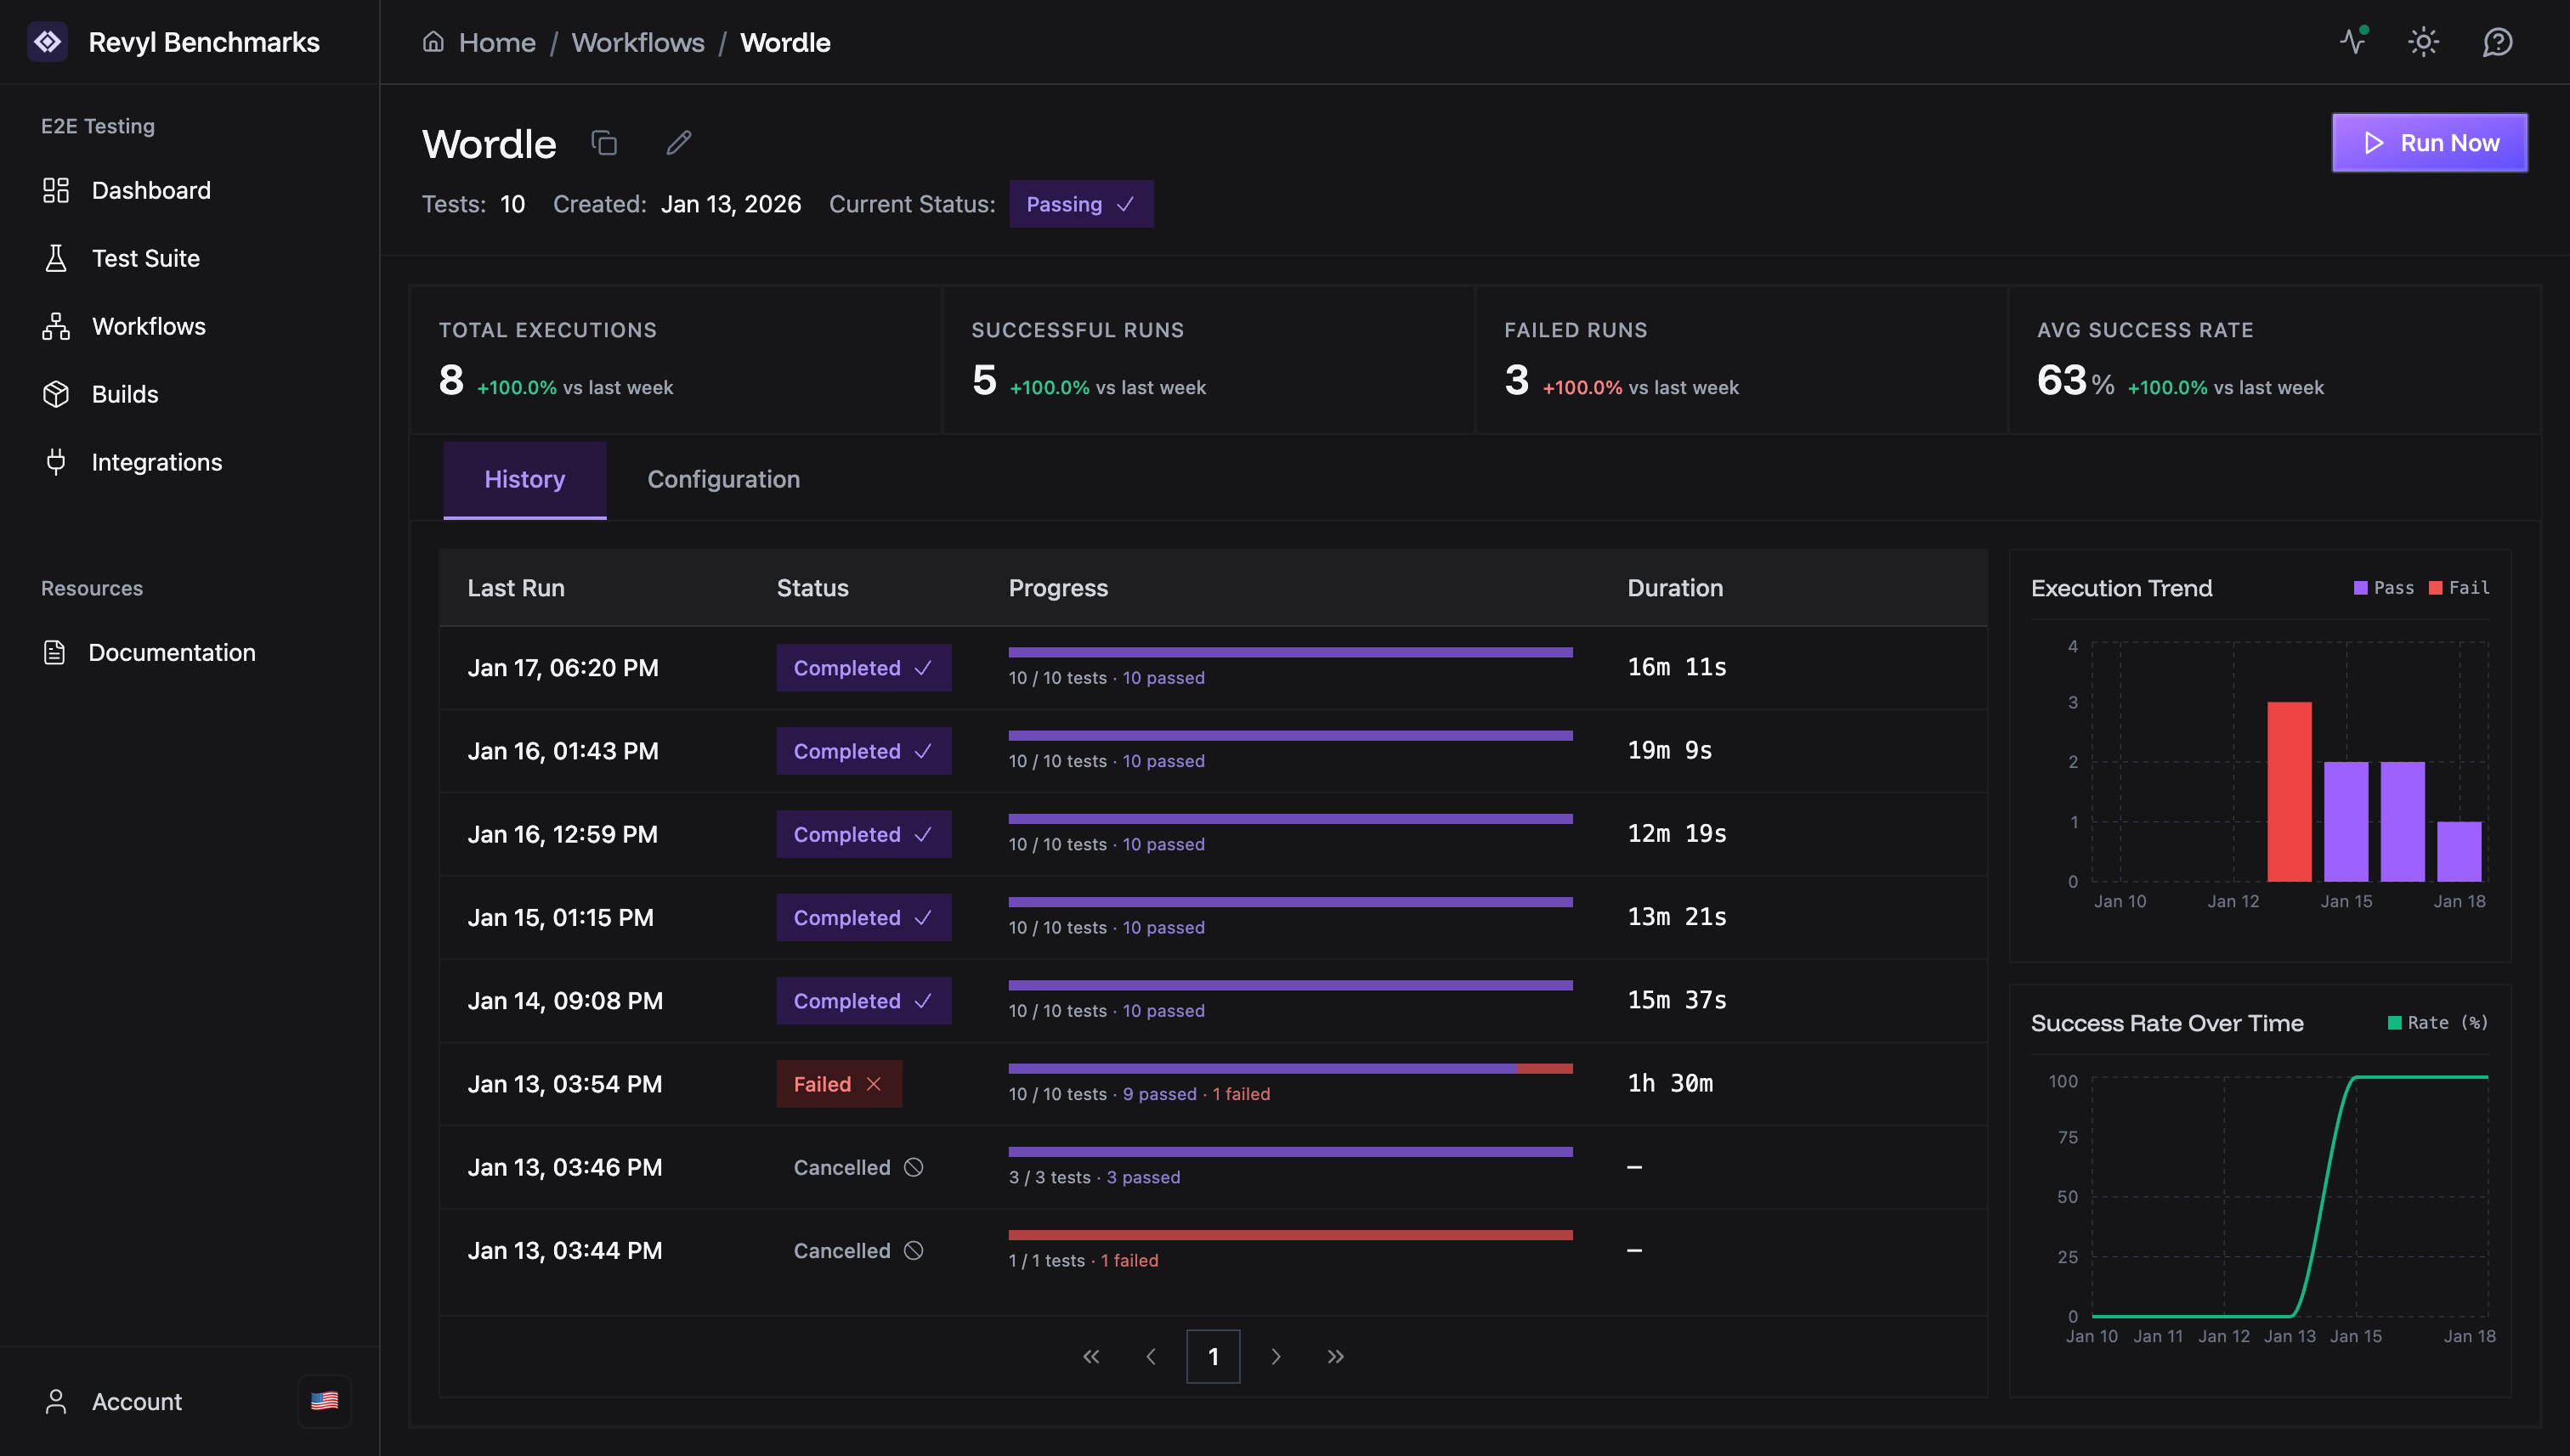Open the help question mark icon
The height and width of the screenshot is (1456, 2570).
[x=2497, y=42]
